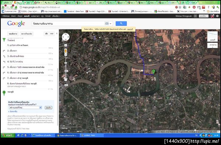Open the more dropdown in Google bar
This screenshot has width=221, height=145.
point(56,16)
